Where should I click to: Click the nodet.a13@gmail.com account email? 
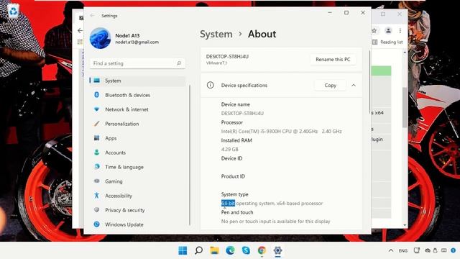137,42
